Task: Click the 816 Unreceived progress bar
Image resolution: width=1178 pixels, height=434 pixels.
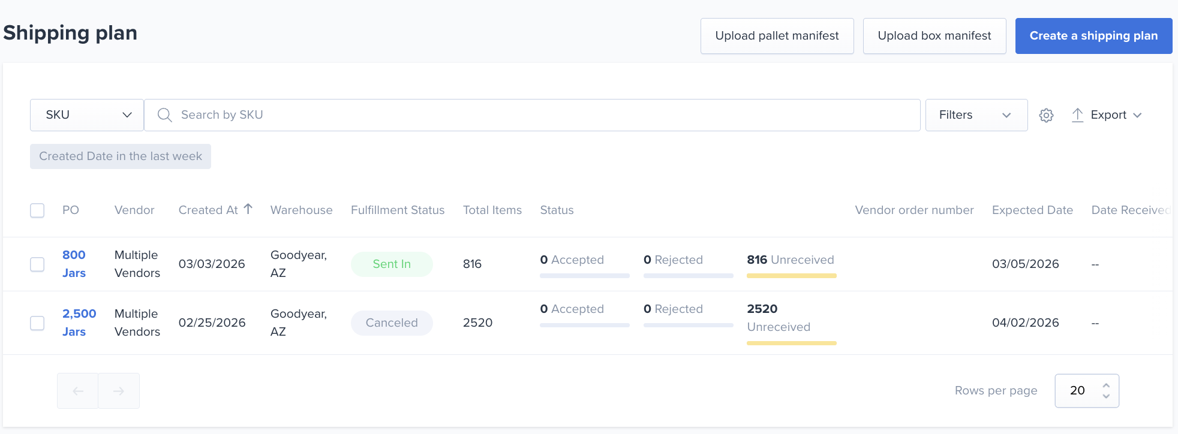Action: pyautogui.click(x=791, y=276)
